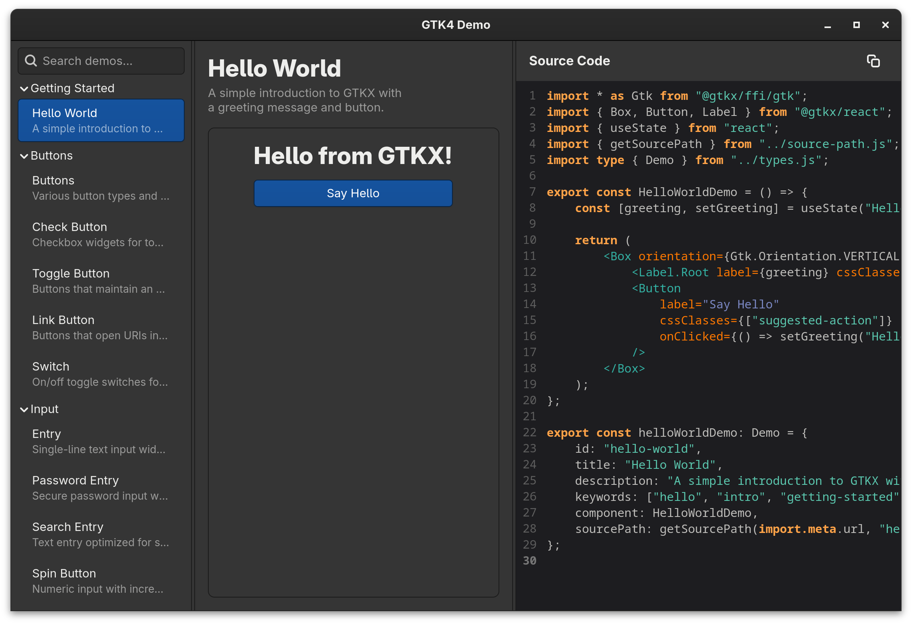
Task: Open the Spin Button demo
Action: click(x=101, y=580)
